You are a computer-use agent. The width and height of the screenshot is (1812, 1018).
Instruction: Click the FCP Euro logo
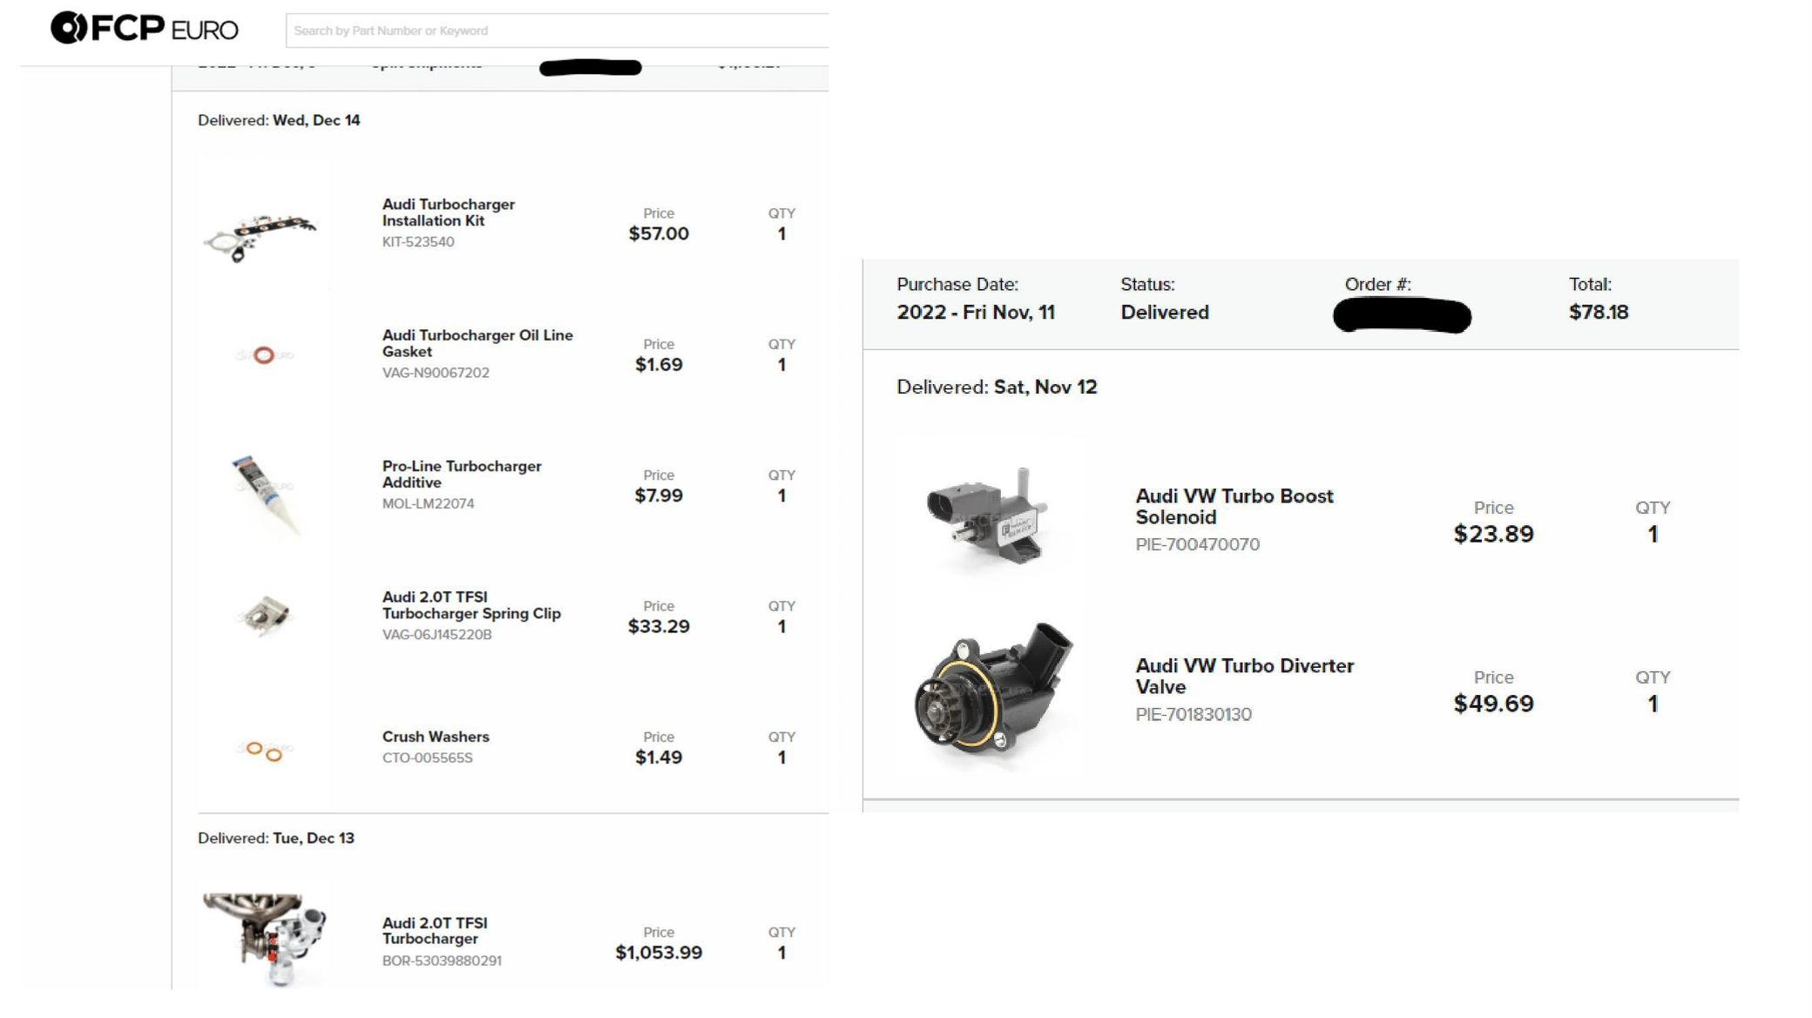coord(144,28)
